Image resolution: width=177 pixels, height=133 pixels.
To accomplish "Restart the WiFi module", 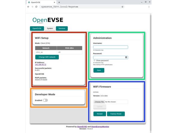I will pyautogui.click(x=100, y=114).
